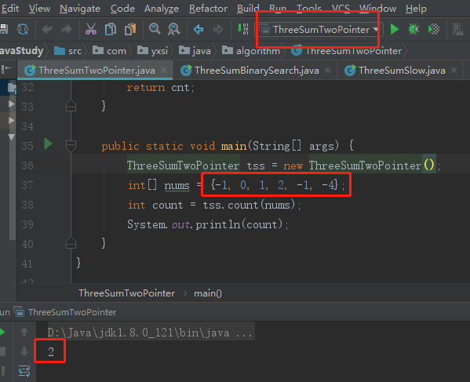Viewport: 470px width, 382px height.
Task: Click Run with Coverage icon
Action: (434, 29)
